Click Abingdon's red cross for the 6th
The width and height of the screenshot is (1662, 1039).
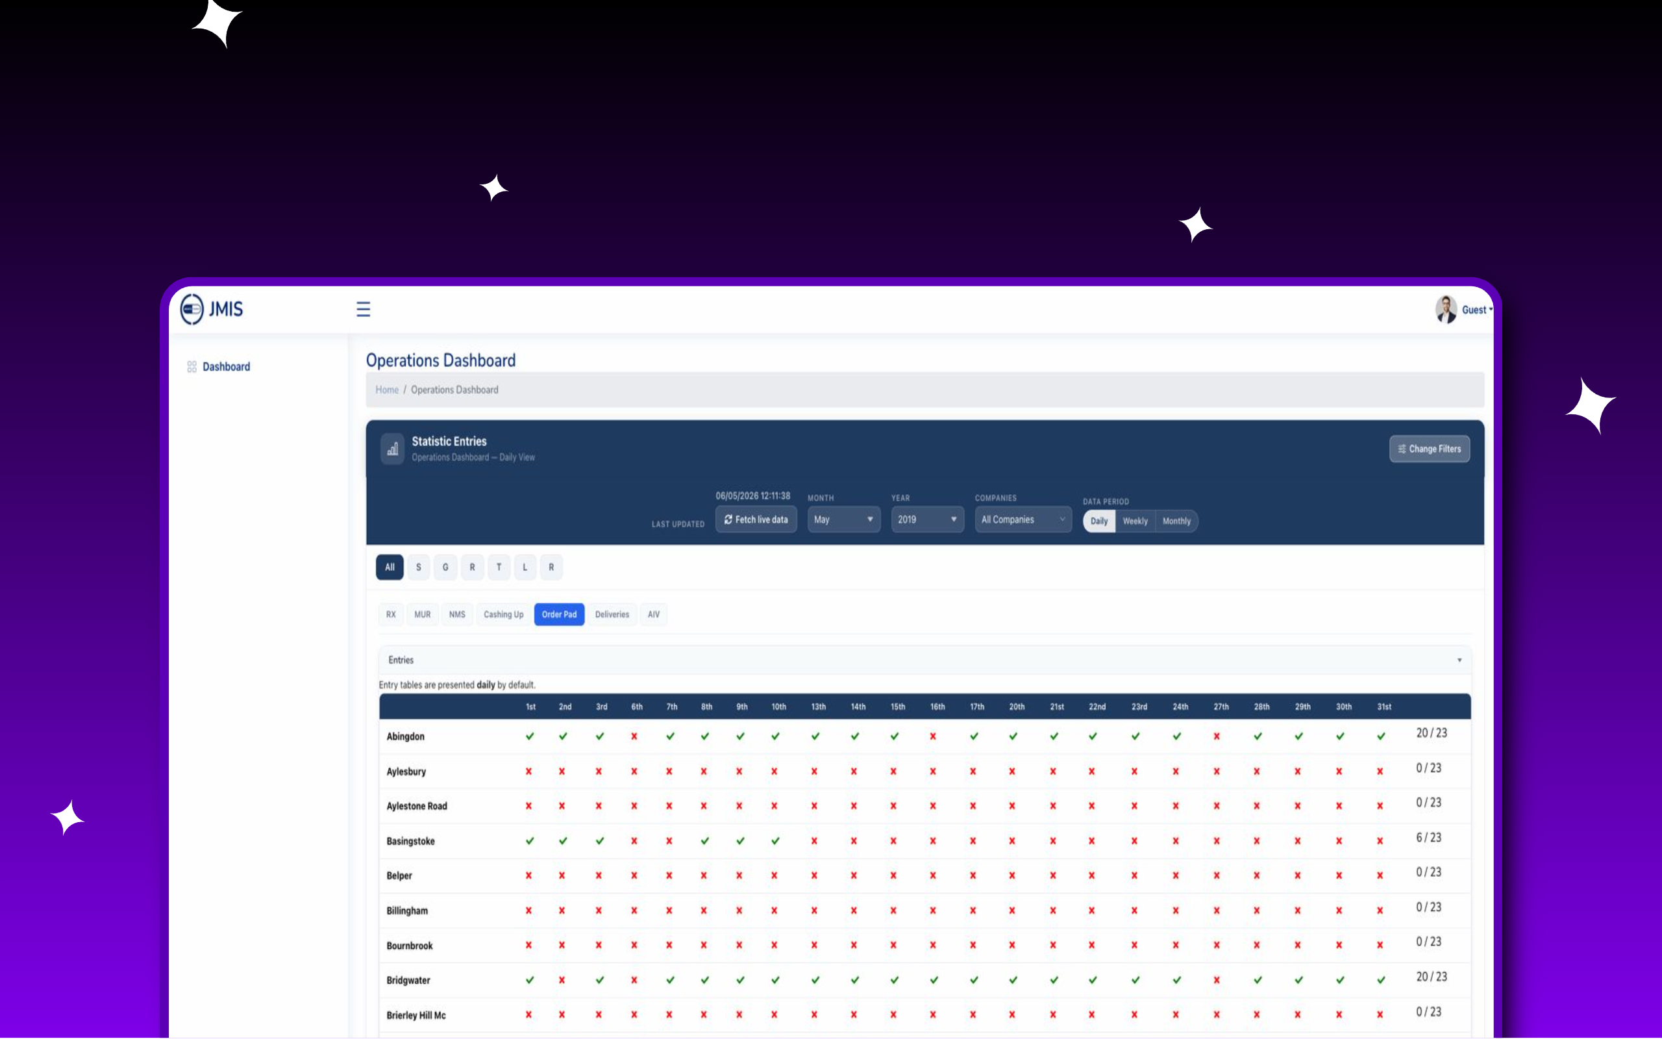(634, 736)
